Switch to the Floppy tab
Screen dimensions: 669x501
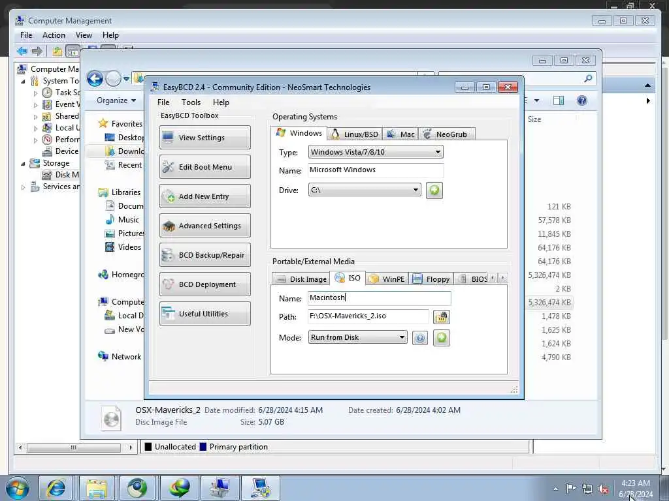click(x=431, y=279)
